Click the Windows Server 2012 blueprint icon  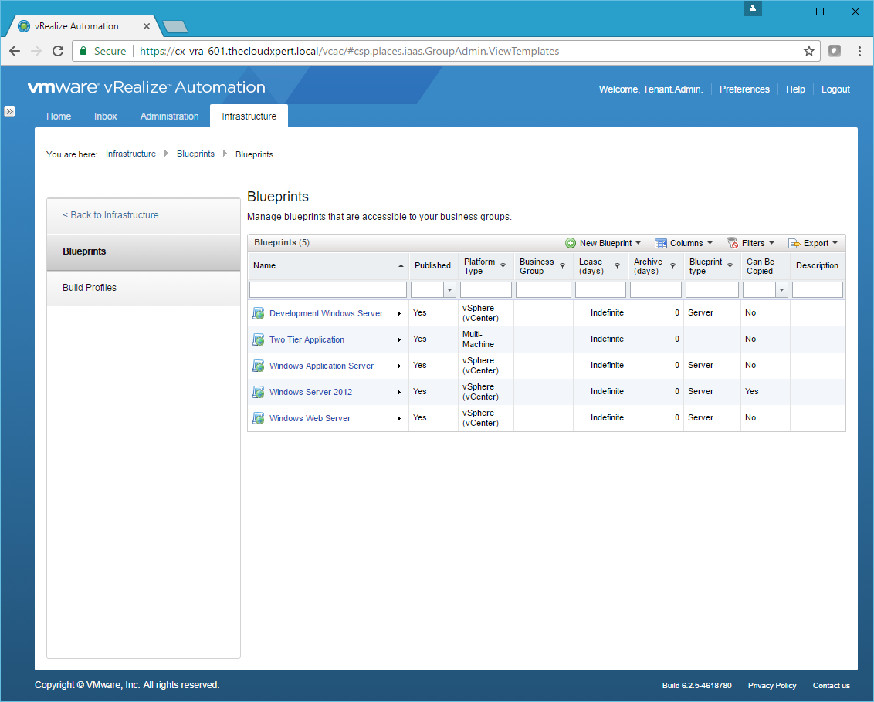259,392
